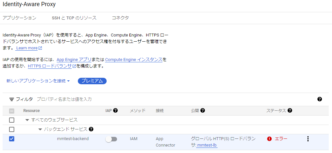Check the バックエンド サービス row checkbox

click(x=12, y=129)
